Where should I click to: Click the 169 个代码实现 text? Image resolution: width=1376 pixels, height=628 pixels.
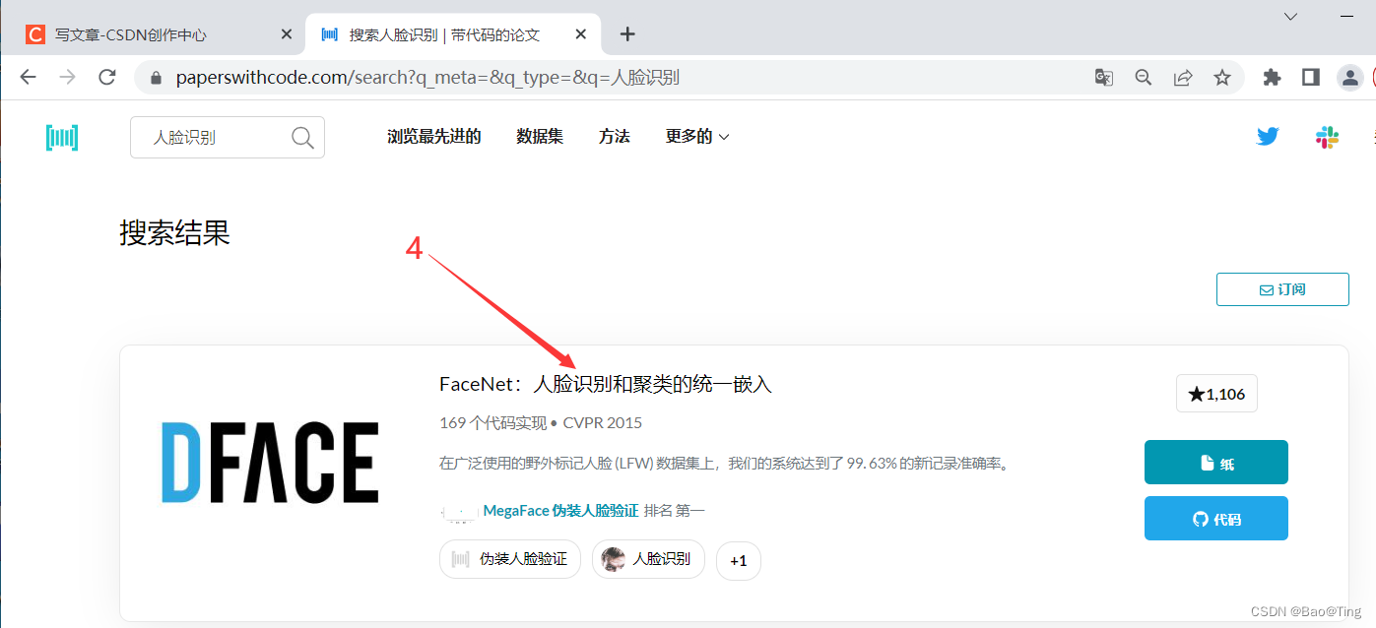coord(492,423)
